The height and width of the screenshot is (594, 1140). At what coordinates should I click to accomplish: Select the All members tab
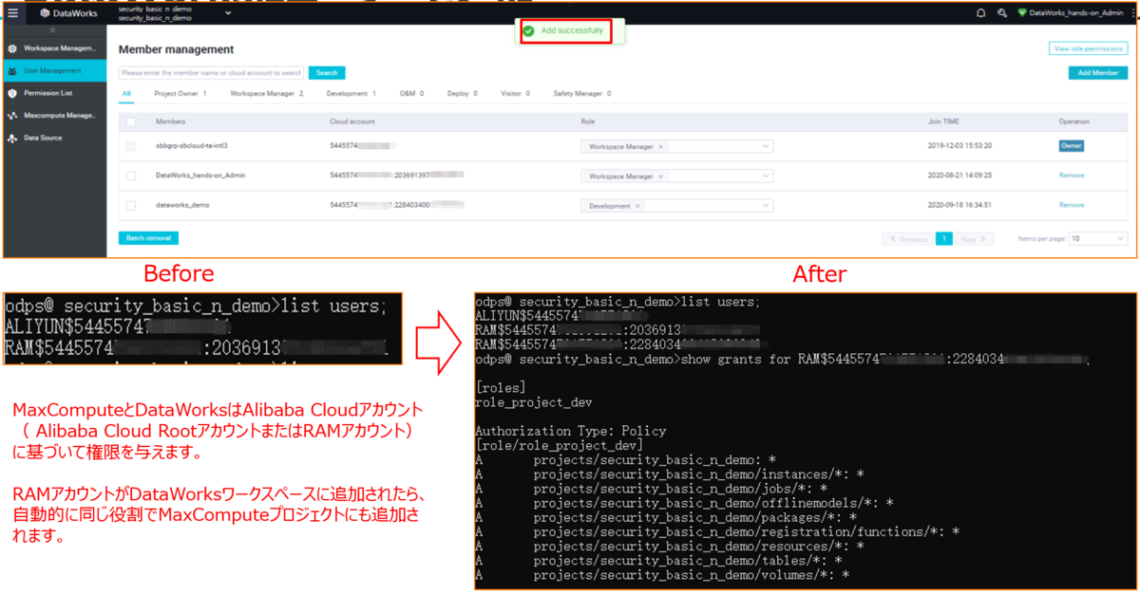(126, 93)
